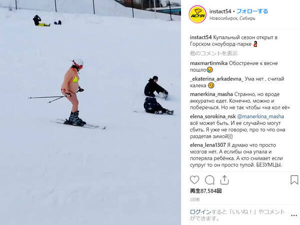300x225 pixels.
Task: Open _ekaterina_arkadevna_ commenter profile
Action: 216,79
